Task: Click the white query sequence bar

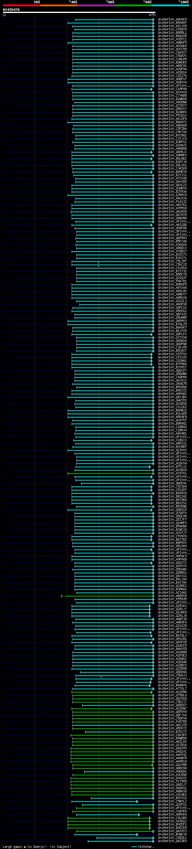Action: [79, 13]
